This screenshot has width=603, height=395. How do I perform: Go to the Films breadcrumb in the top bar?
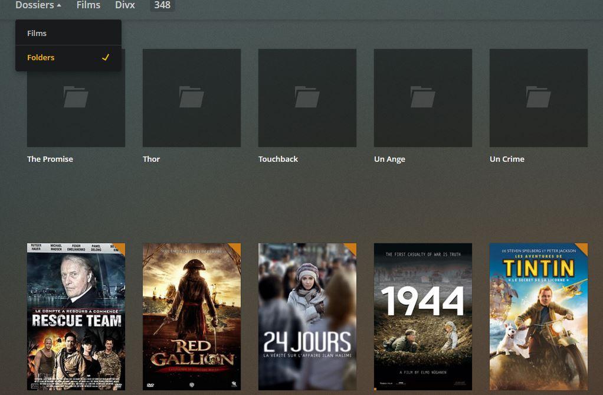(88, 5)
